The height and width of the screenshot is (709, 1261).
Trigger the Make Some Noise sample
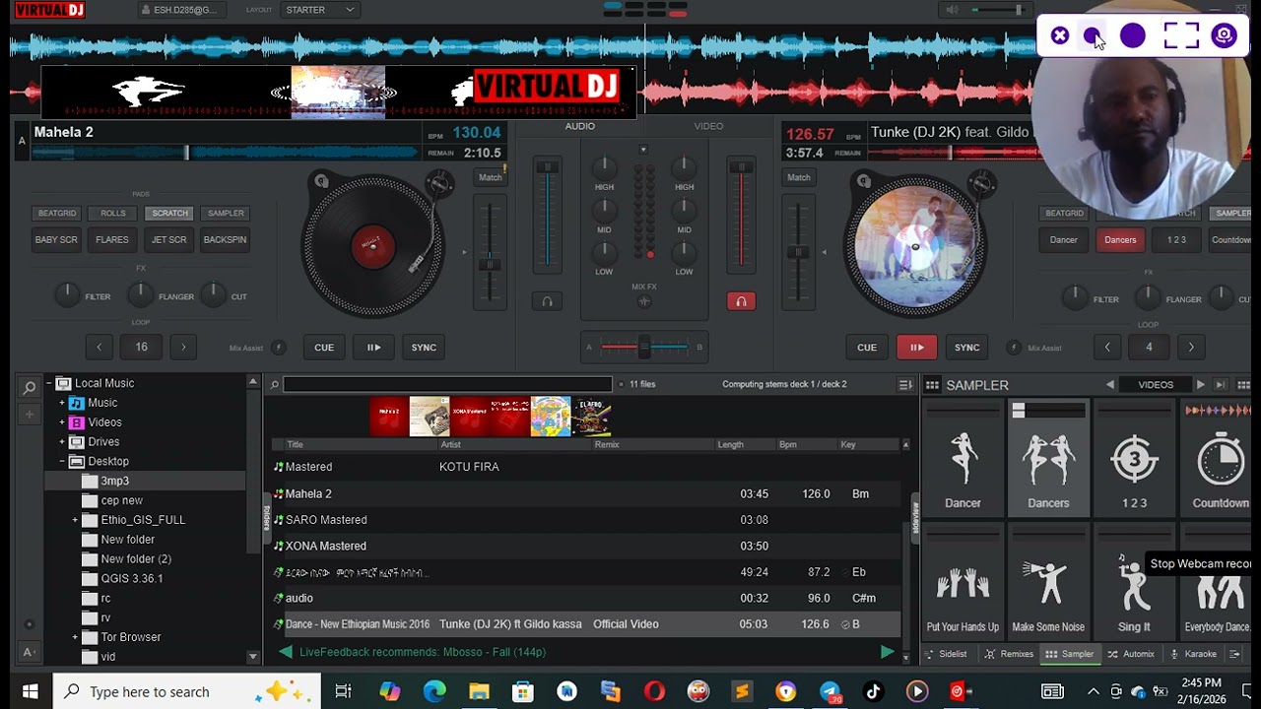tap(1048, 583)
